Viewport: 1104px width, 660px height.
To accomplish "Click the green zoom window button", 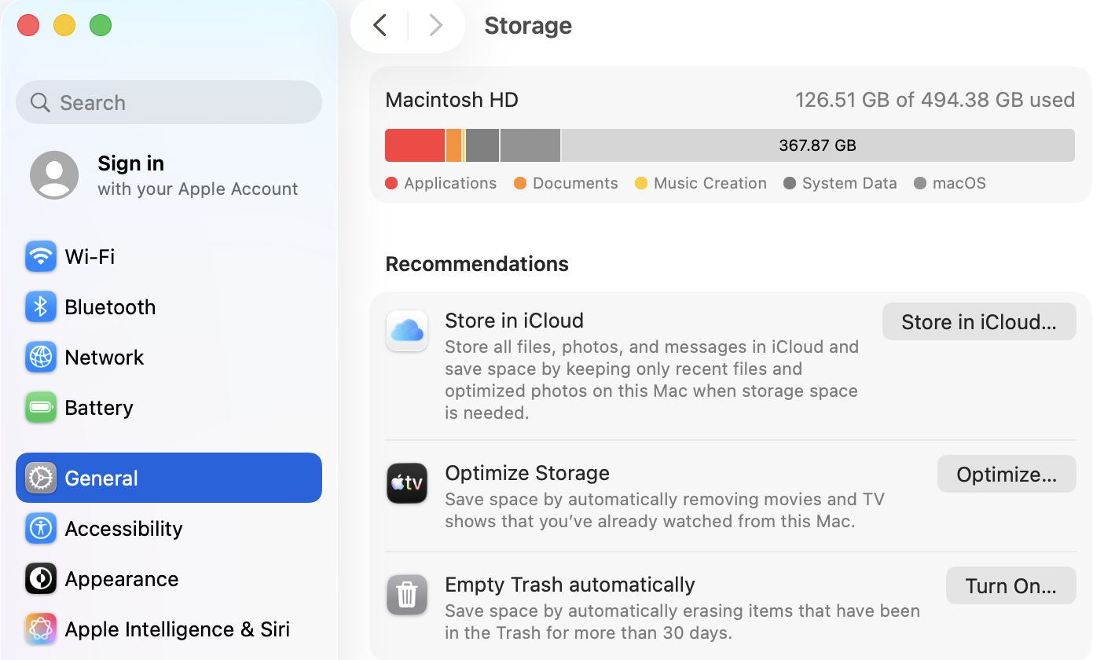I will pos(101,25).
